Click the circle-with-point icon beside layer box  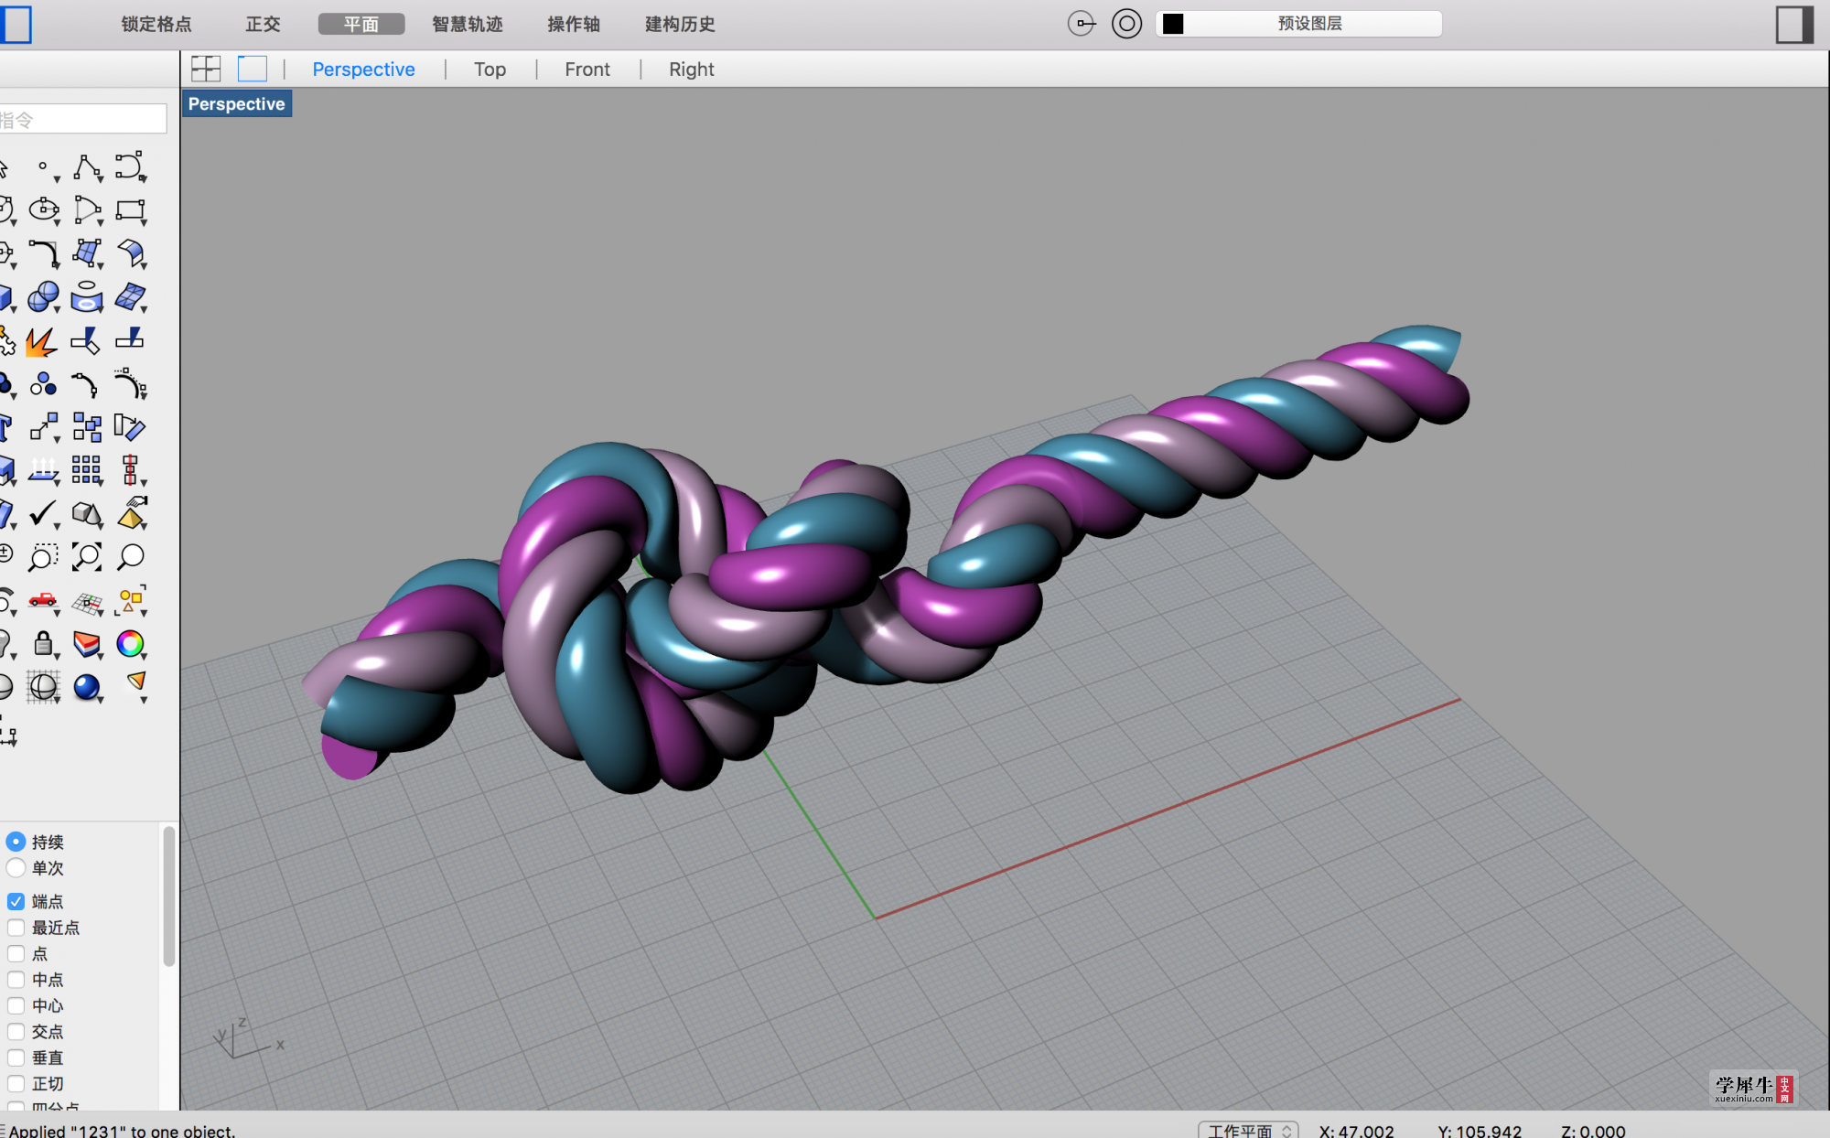1082,24
